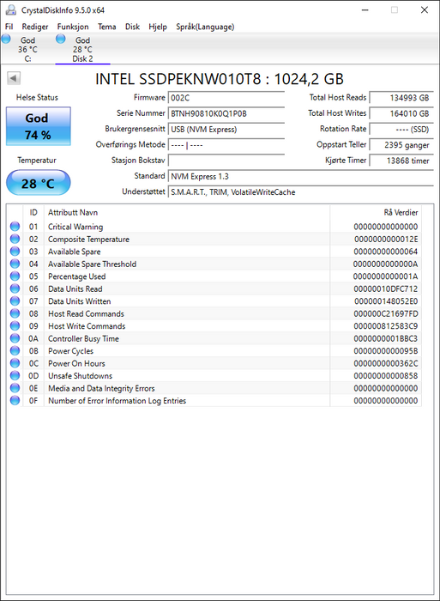The image size is (440, 601).
Task: Click status orb of Percentage Used row
Action: pyautogui.click(x=15, y=276)
